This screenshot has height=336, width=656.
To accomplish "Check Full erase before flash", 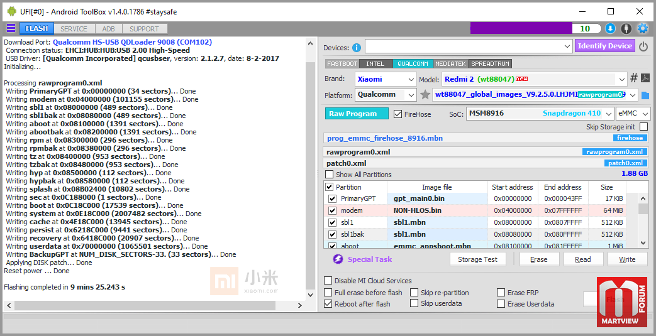I will click(x=328, y=292).
